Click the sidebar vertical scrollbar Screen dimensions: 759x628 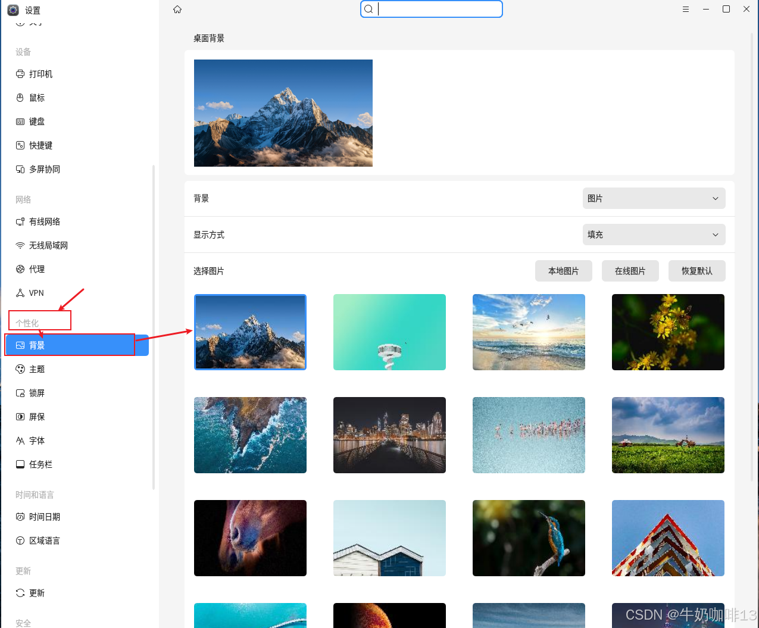click(154, 327)
